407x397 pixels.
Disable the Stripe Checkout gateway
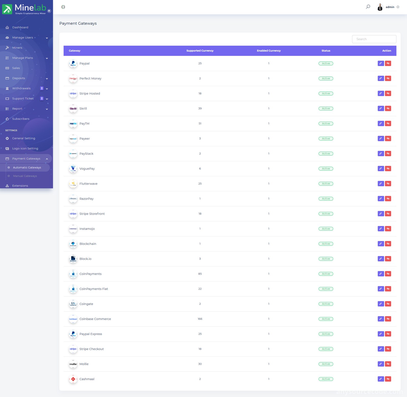[x=388, y=349]
